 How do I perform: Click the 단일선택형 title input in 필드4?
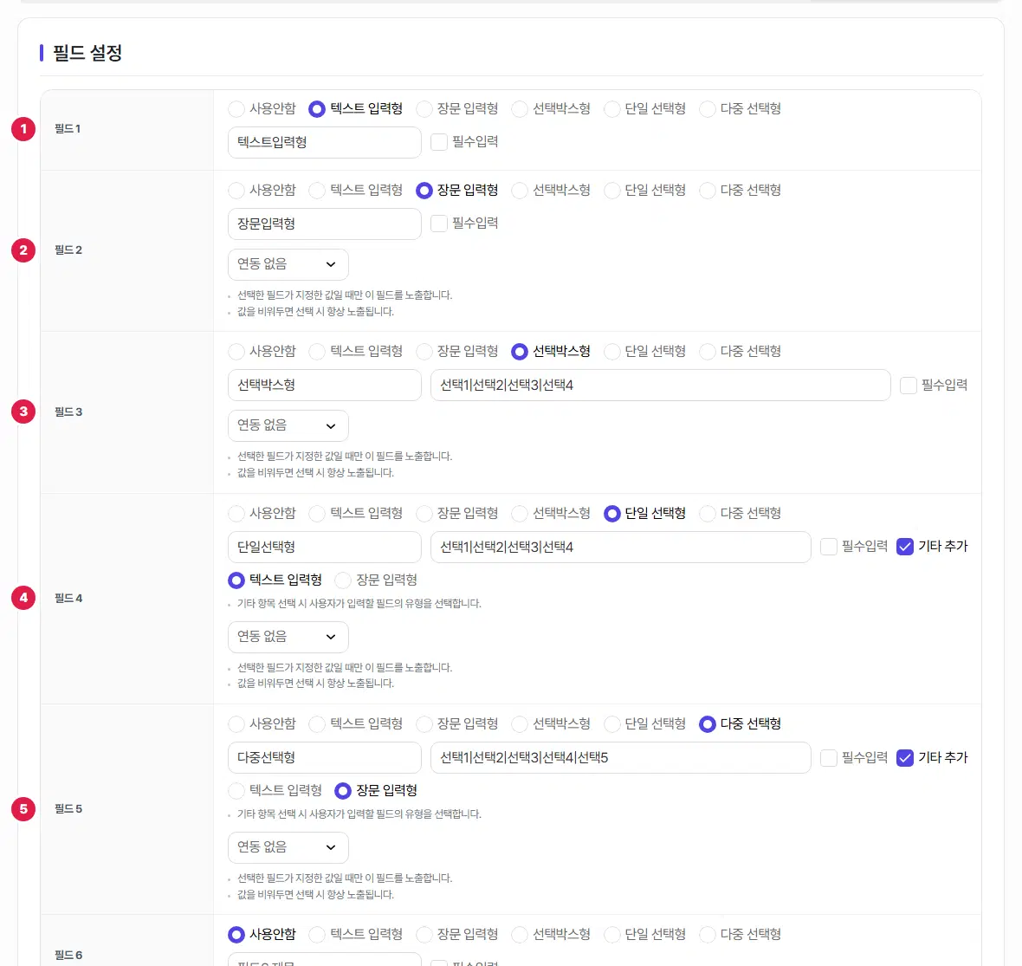[x=325, y=547]
